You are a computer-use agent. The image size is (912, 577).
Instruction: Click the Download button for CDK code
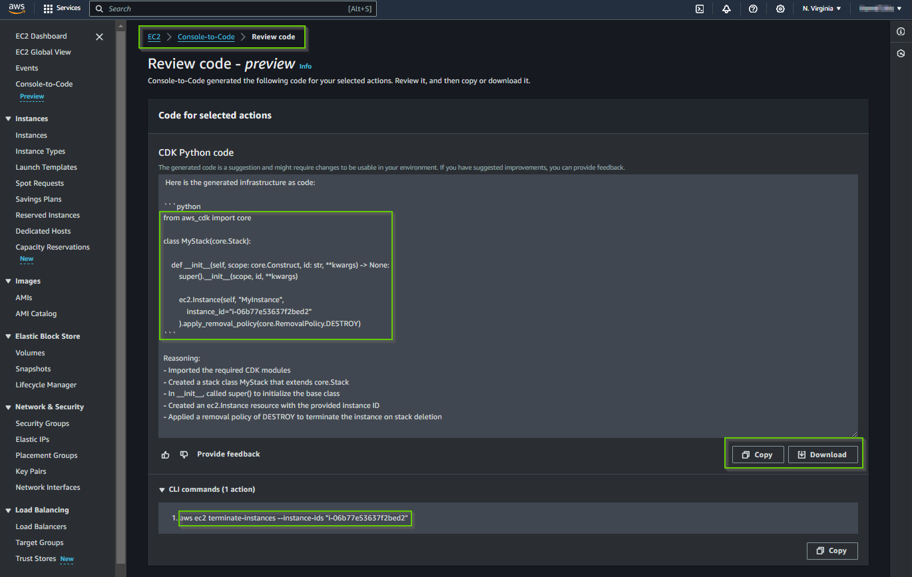[823, 454]
